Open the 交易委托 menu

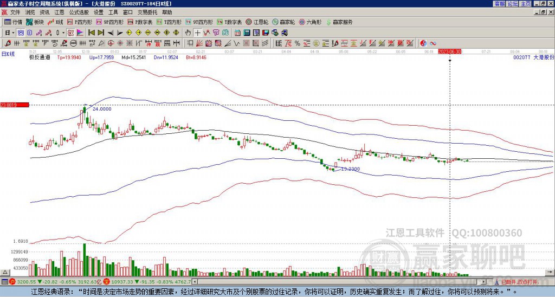click(x=147, y=12)
